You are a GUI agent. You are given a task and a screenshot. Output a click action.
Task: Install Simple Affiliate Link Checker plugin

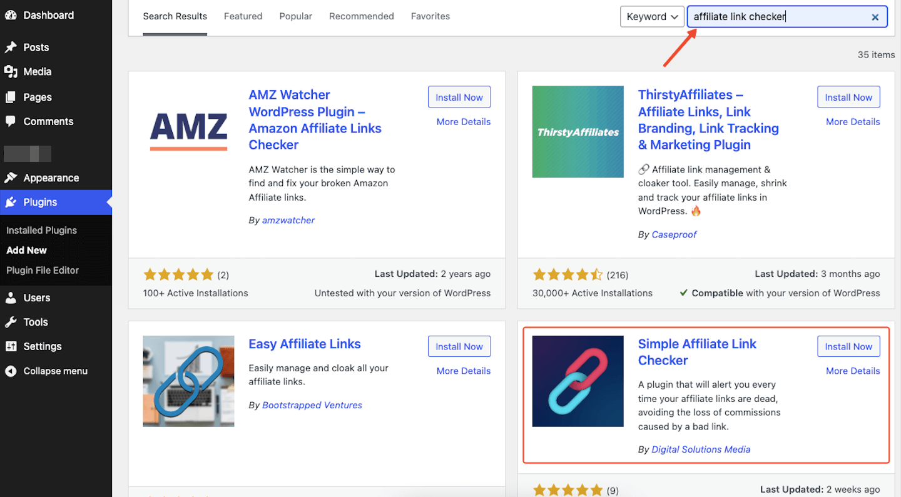pos(848,346)
